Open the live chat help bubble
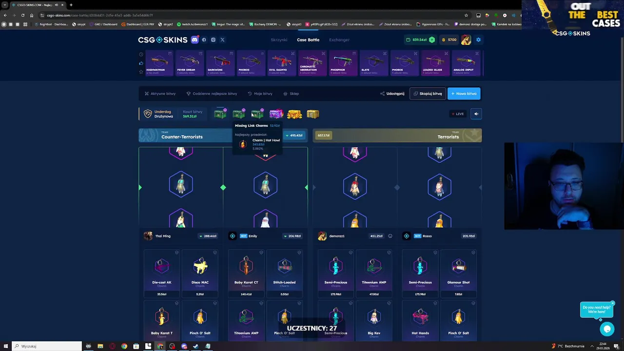 (x=607, y=329)
